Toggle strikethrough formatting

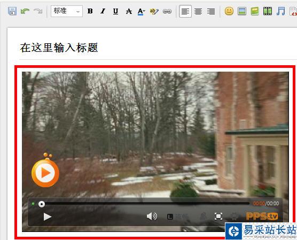129,11
